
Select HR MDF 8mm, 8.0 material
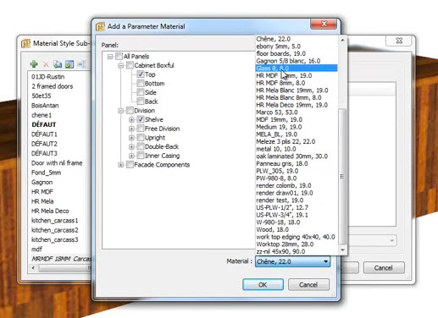(297, 83)
